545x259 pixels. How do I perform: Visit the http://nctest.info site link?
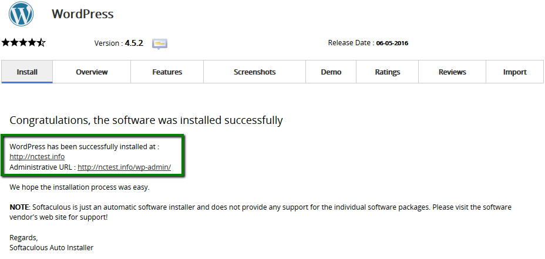click(x=37, y=157)
